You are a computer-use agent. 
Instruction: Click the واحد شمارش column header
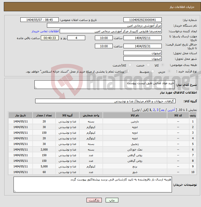pos(91,115)
